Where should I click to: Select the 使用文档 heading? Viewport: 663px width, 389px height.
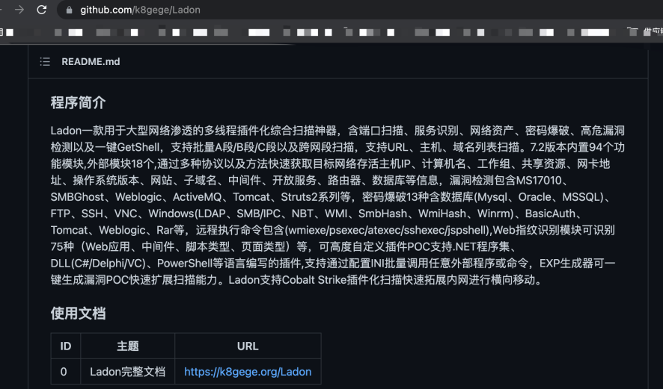pos(79,314)
